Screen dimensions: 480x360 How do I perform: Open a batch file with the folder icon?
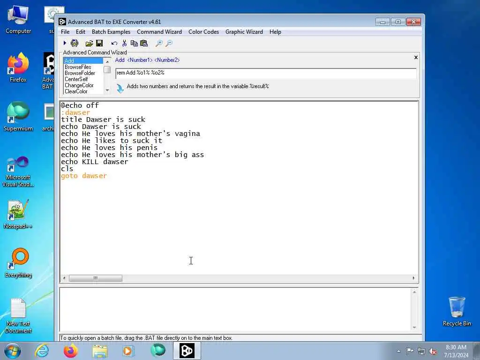click(90, 43)
